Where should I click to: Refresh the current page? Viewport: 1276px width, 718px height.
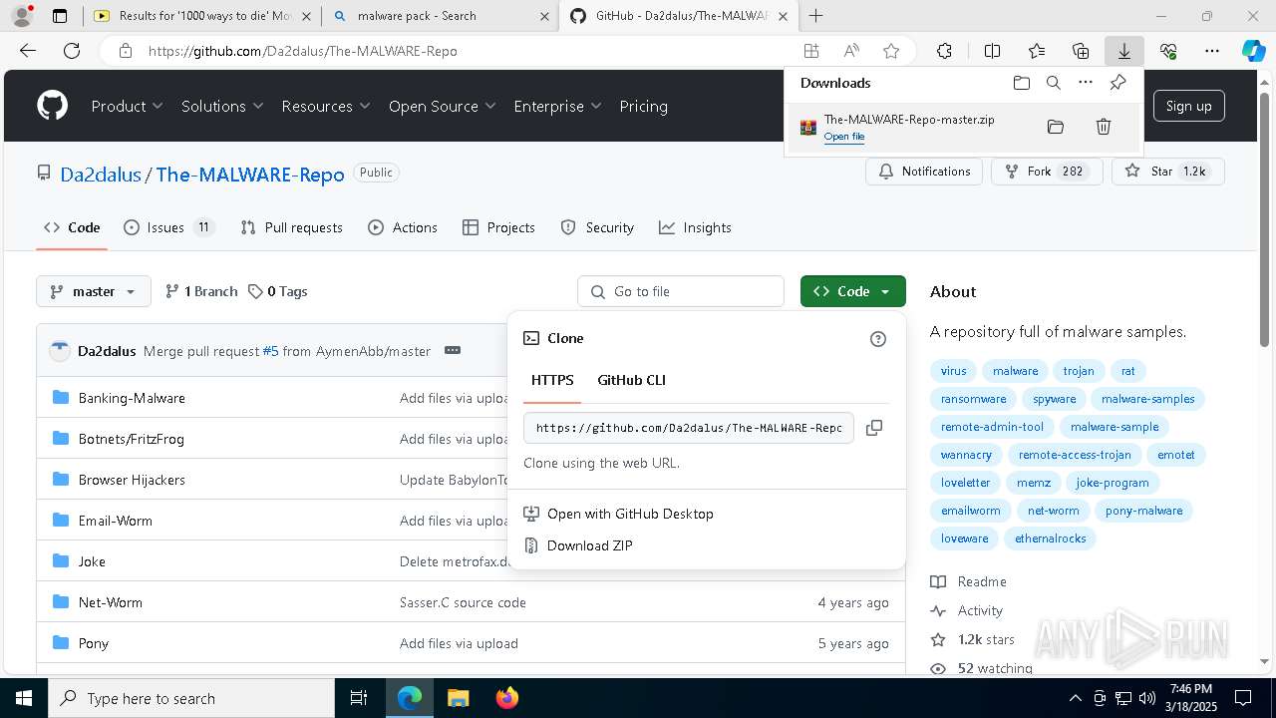72,51
